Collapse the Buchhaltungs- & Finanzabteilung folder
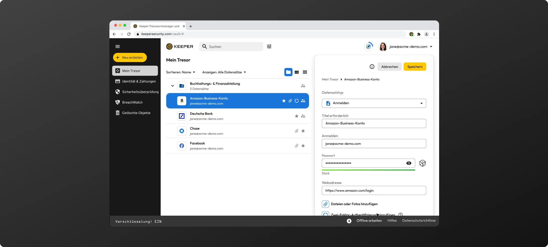The height and width of the screenshot is (247, 548). pyautogui.click(x=173, y=86)
